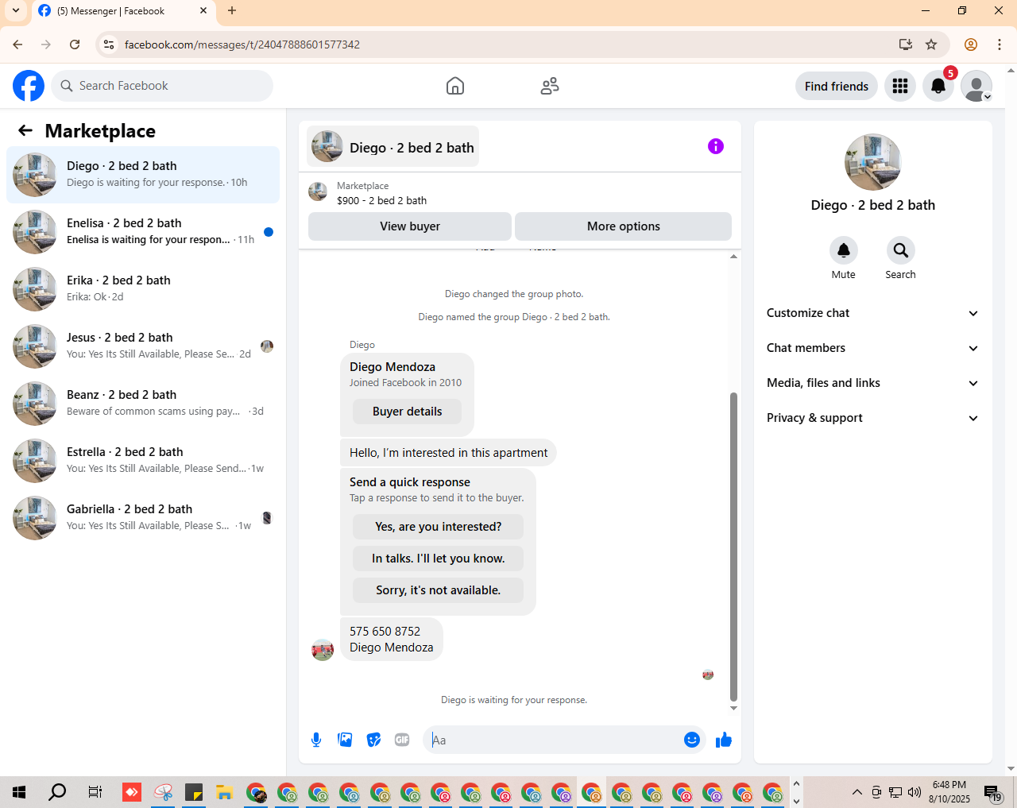
Task: Open the emoji picker smiley icon
Action: point(692,740)
